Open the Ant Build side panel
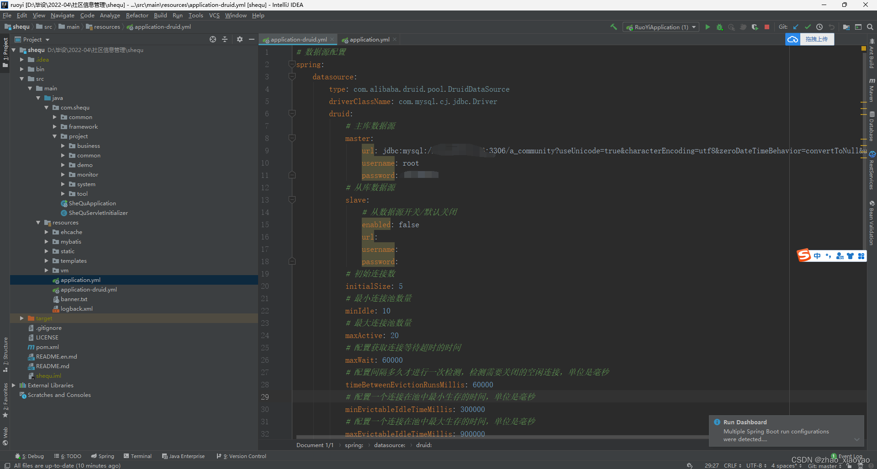 [x=872, y=54]
